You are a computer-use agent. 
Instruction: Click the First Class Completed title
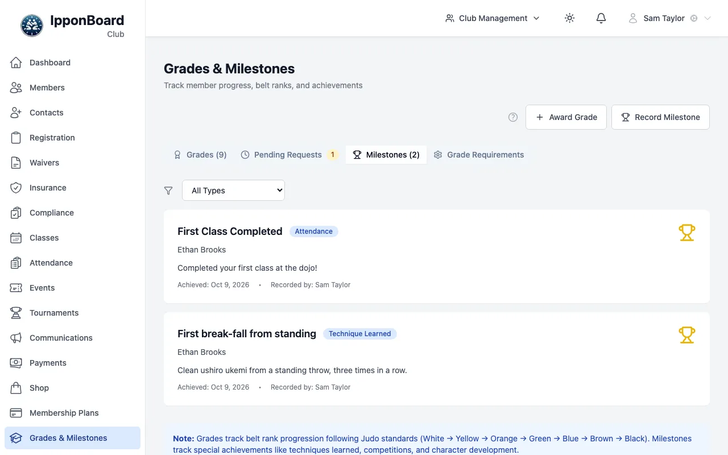[230, 231]
